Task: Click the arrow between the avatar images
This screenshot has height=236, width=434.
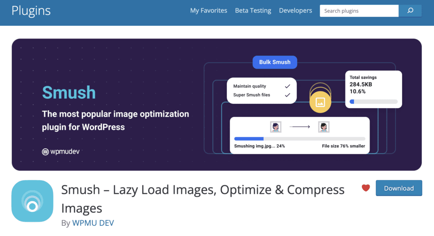Action: tap(300, 127)
